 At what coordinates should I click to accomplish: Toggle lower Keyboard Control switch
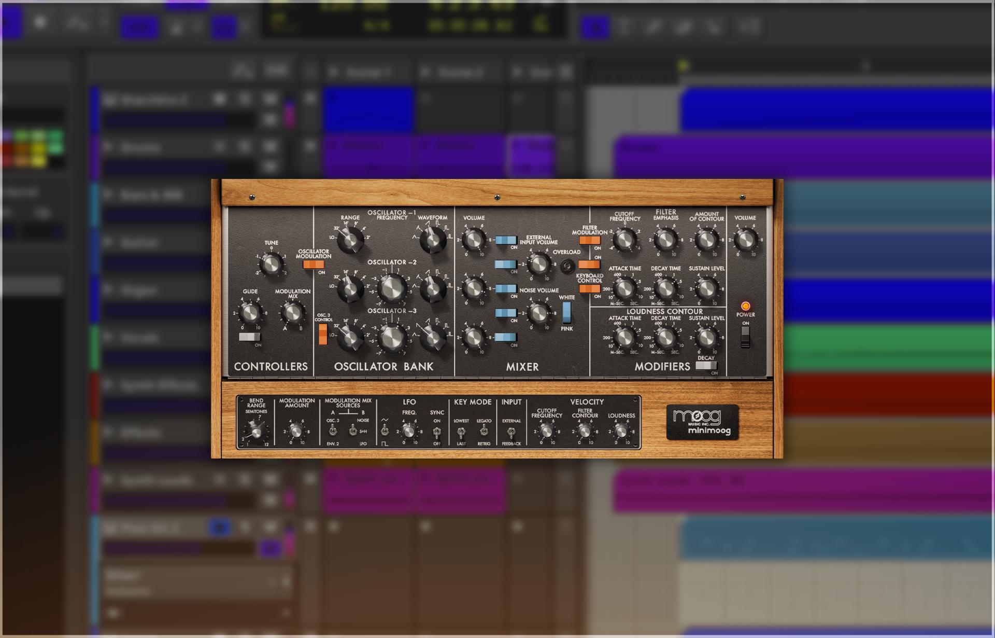pyautogui.click(x=590, y=289)
